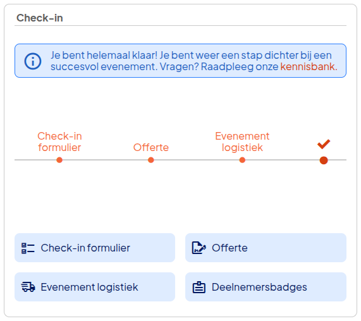
Task: Click the delivery truck icon
Action: 28,287
